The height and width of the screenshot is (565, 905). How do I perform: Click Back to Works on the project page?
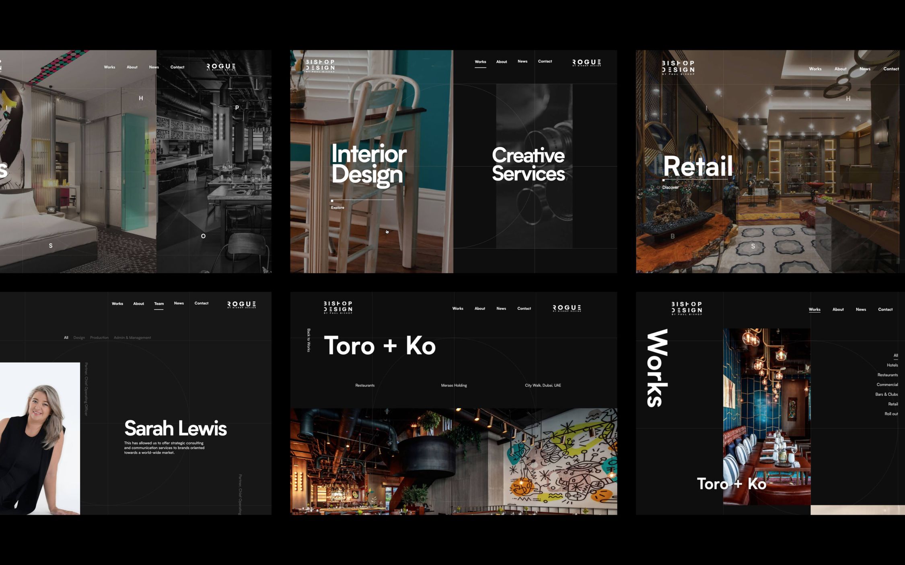[309, 340]
